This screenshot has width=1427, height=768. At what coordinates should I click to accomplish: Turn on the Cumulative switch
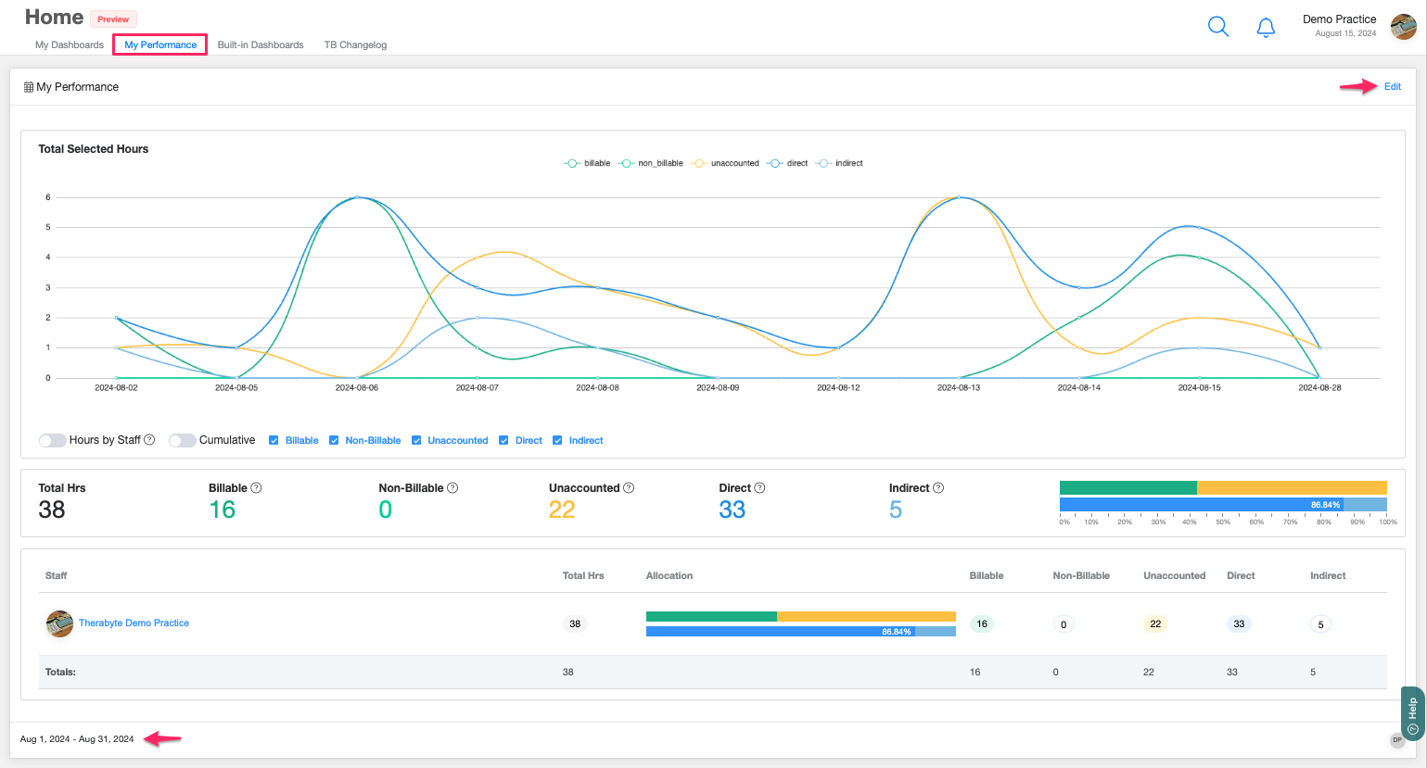tap(182, 440)
